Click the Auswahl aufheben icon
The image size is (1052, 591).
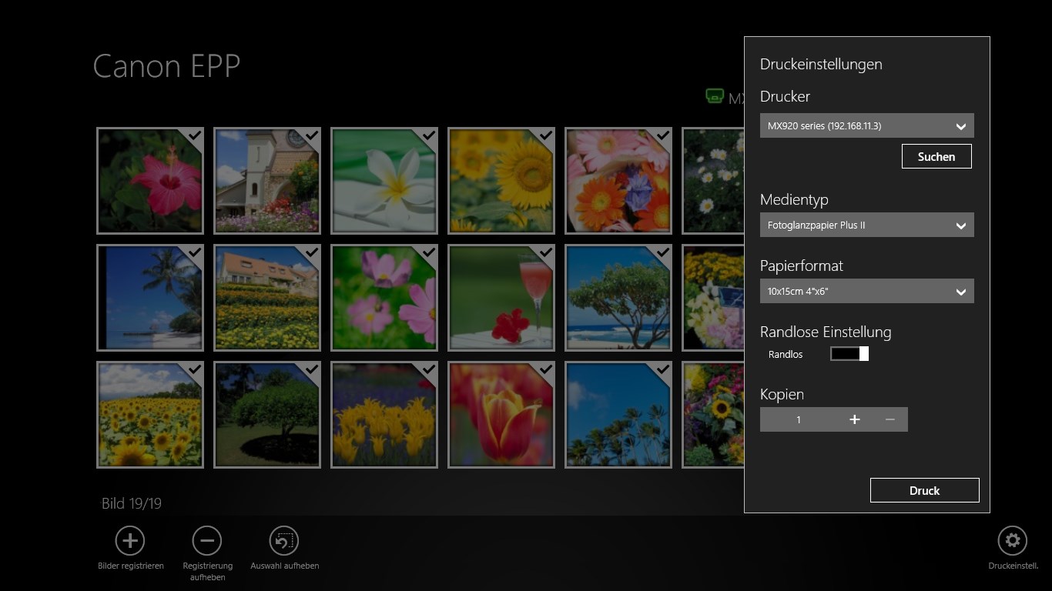[x=284, y=541]
